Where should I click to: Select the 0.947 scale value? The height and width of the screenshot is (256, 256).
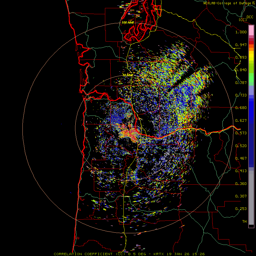241,45
